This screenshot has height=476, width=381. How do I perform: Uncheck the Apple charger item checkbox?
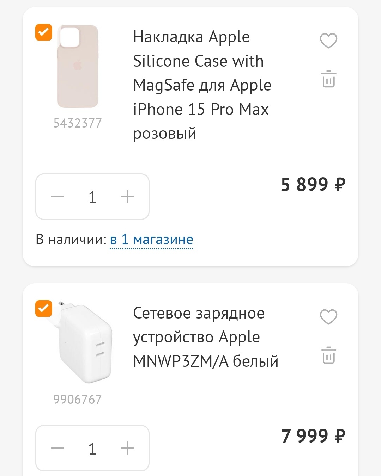(44, 309)
